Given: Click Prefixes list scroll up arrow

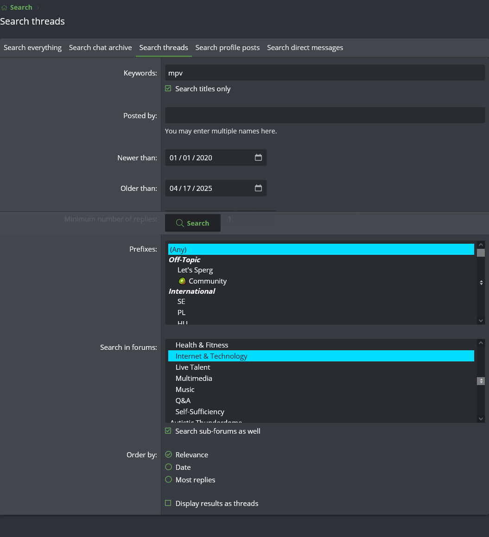Looking at the screenshot, I should [481, 245].
